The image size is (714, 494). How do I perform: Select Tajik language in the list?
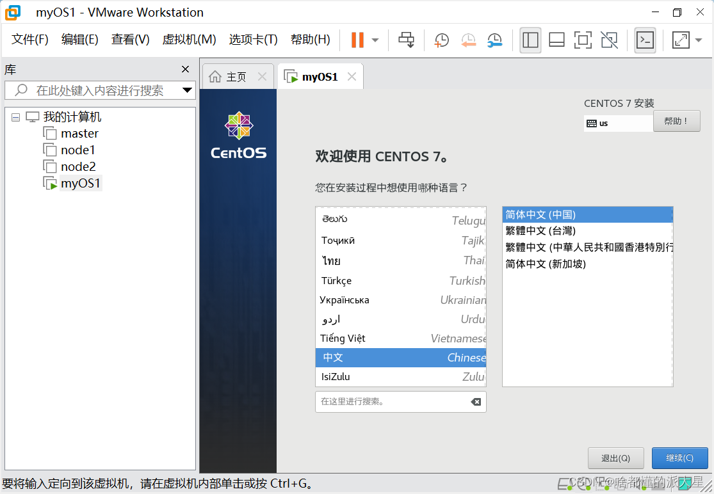[x=401, y=240]
